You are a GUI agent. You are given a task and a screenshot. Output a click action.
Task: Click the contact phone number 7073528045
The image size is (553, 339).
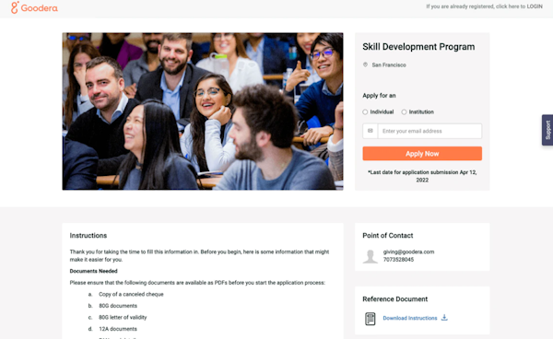tap(398, 260)
